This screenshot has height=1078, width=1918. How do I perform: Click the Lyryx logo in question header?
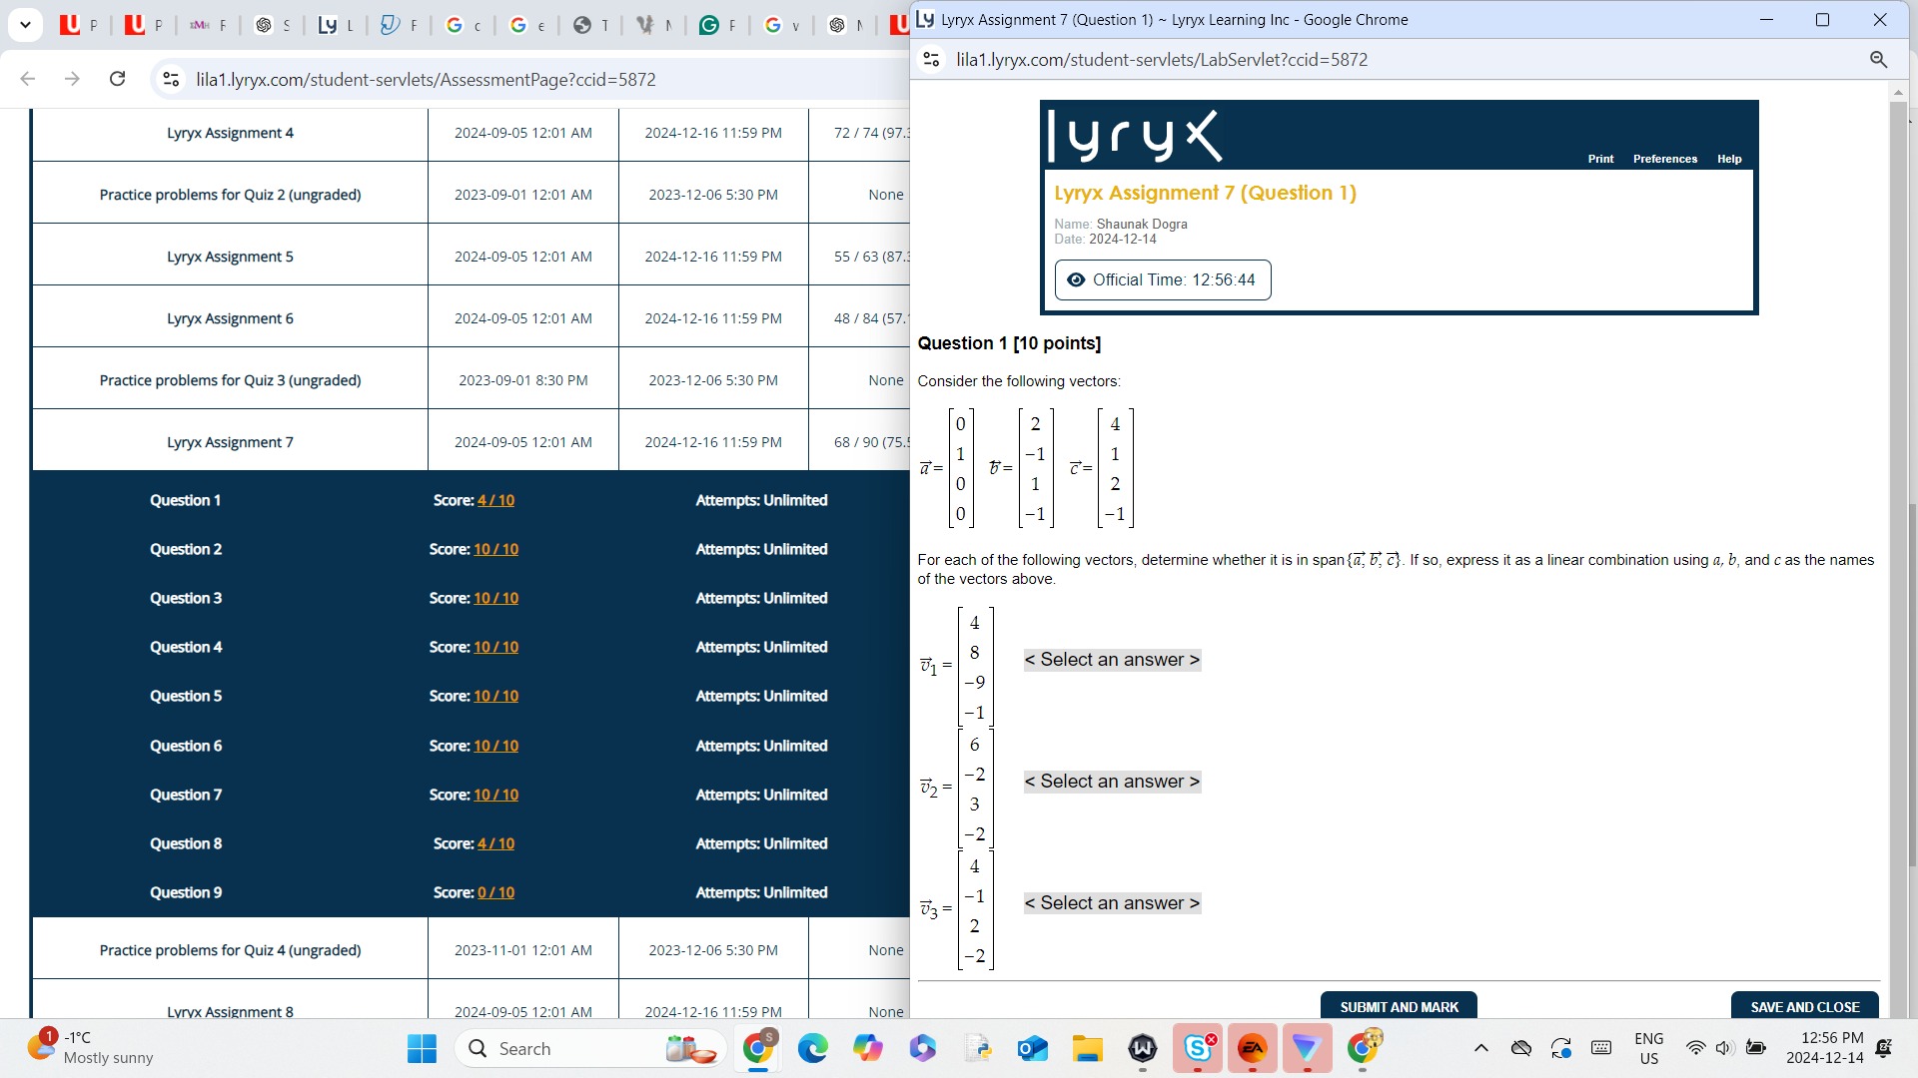[x=1135, y=137]
